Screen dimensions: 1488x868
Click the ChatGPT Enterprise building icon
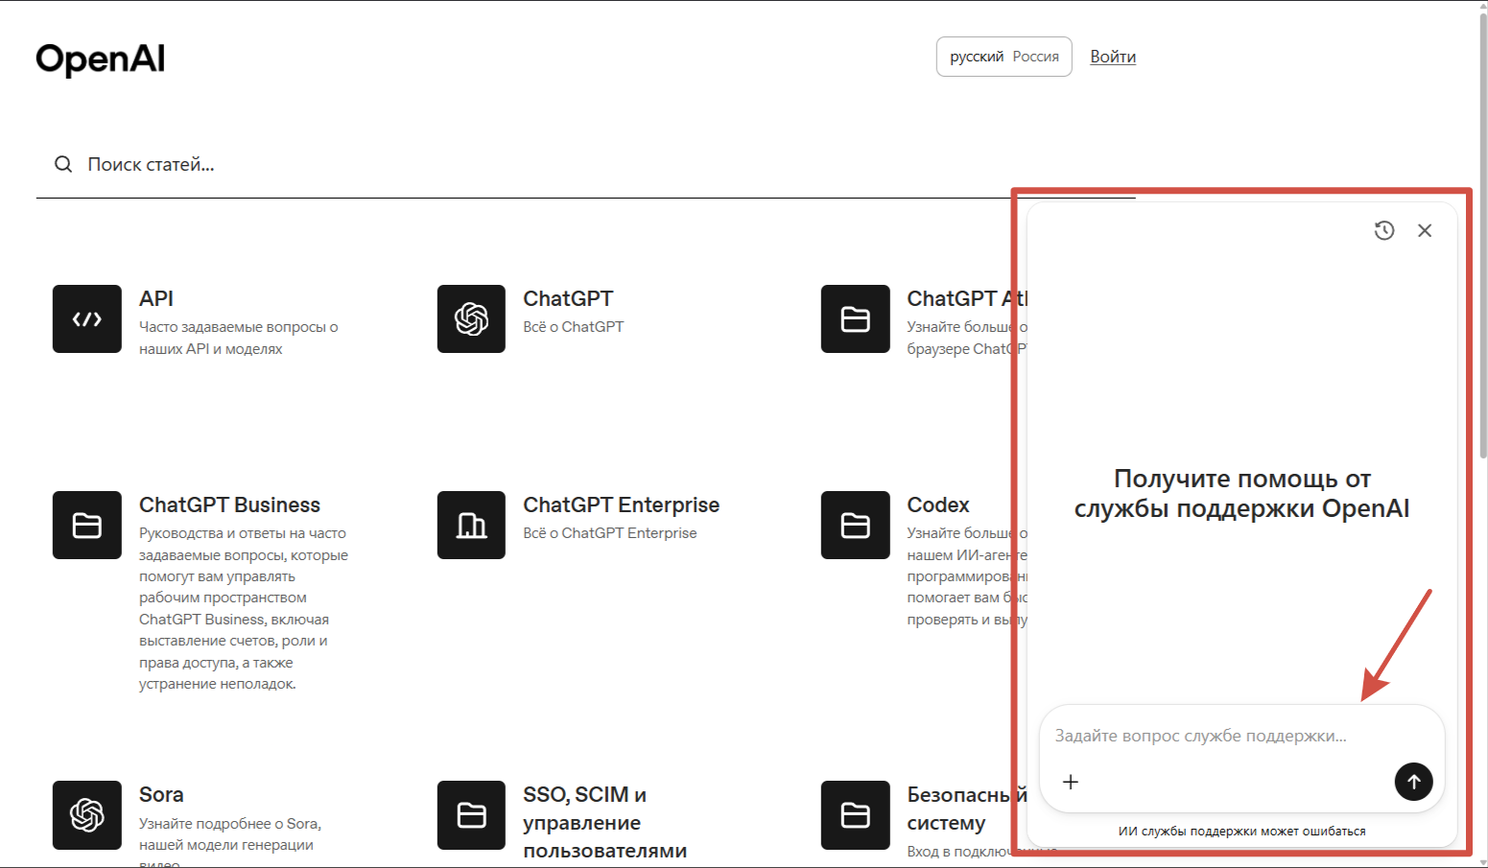click(471, 525)
